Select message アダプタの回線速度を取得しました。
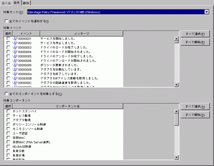 click(x=66, y=83)
